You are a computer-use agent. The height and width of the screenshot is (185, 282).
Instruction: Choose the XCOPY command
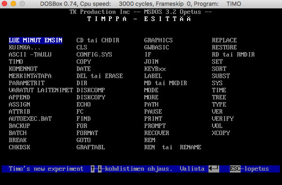tap(221, 133)
